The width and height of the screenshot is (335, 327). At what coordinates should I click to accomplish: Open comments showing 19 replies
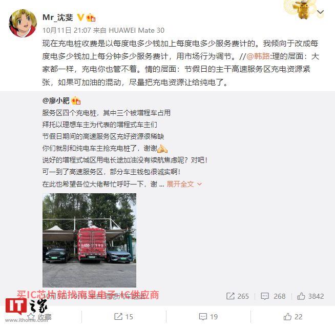pos(208,317)
